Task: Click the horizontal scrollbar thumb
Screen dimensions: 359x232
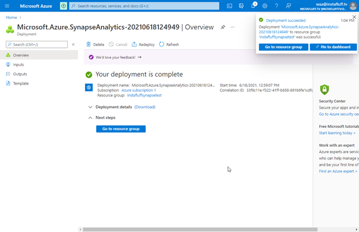Action: click(200, 230)
